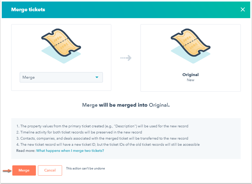
Task: Click the "This action can't be undone" warning
Action: [x=85, y=169]
